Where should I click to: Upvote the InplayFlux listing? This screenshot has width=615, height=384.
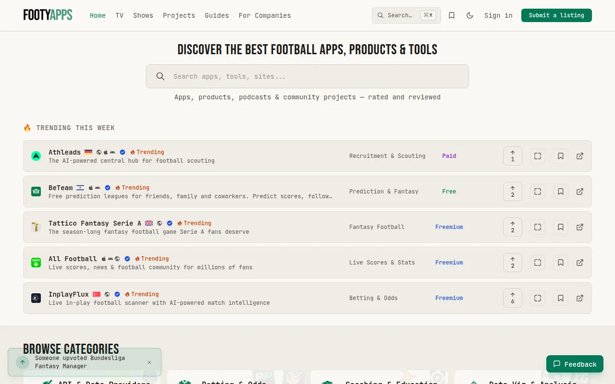tap(513, 298)
